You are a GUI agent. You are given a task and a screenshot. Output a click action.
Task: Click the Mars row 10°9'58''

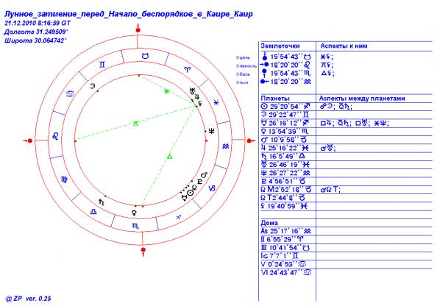[x=284, y=140]
